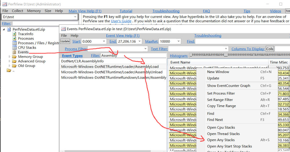Open the Events window Help menu
290x152 pixels.
tap(74, 35)
